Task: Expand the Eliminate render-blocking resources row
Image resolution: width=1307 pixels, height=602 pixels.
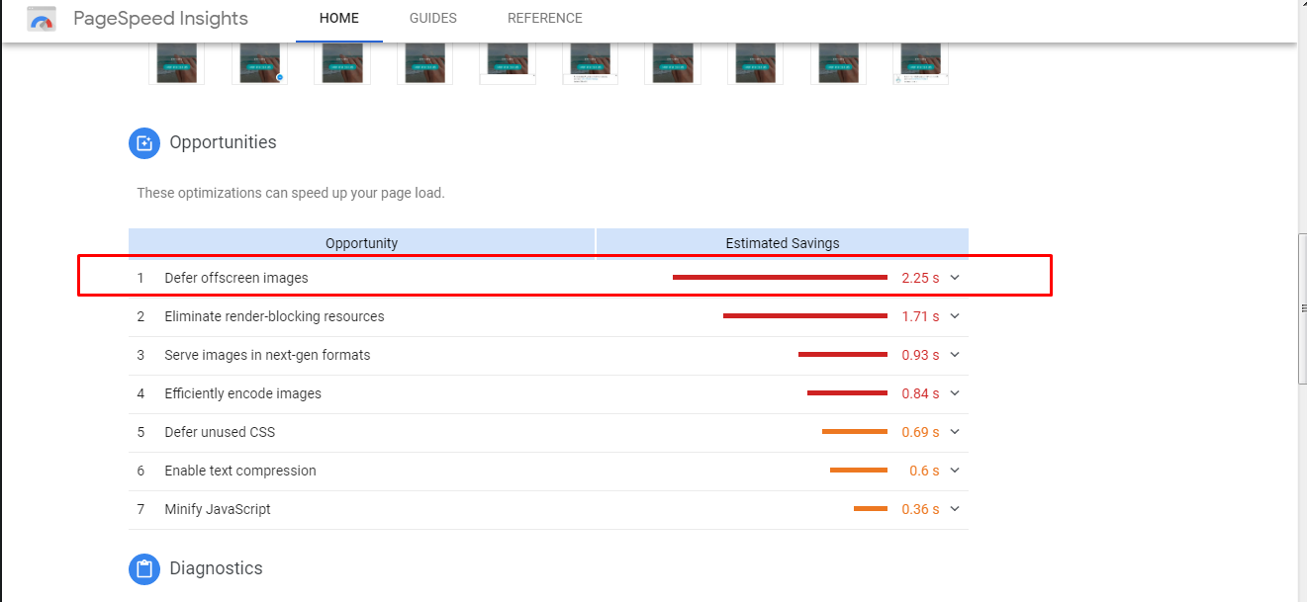Action: tap(954, 316)
